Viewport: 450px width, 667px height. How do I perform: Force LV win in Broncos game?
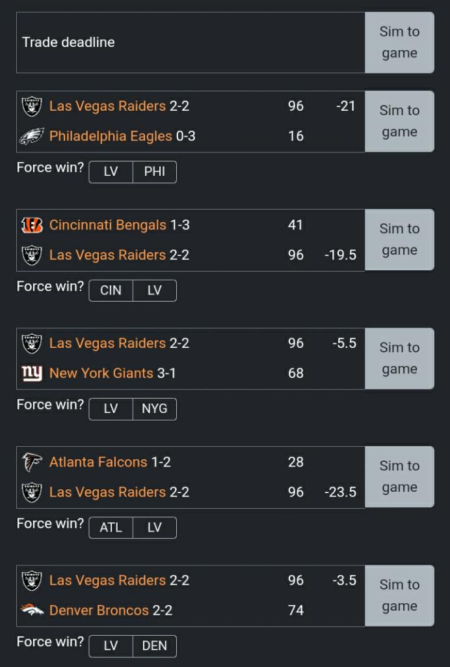pyautogui.click(x=111, y=646)
